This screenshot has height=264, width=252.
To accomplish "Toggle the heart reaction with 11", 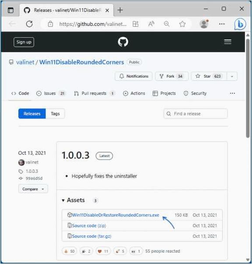I will [x=103, y=251].
